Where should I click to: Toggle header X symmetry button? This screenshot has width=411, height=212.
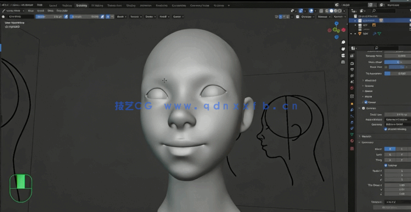coord(280,16)
